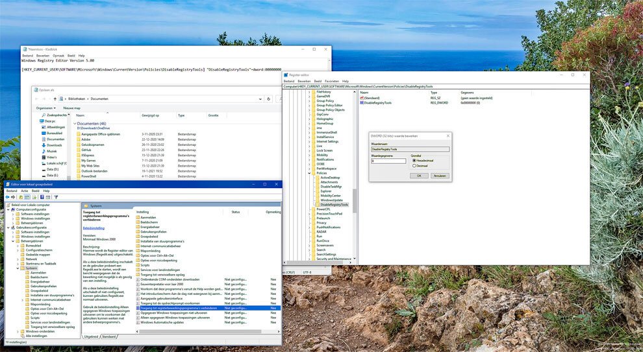
Task: Click the registry tree vertical scrollbar
Action: tap(355, 200)
